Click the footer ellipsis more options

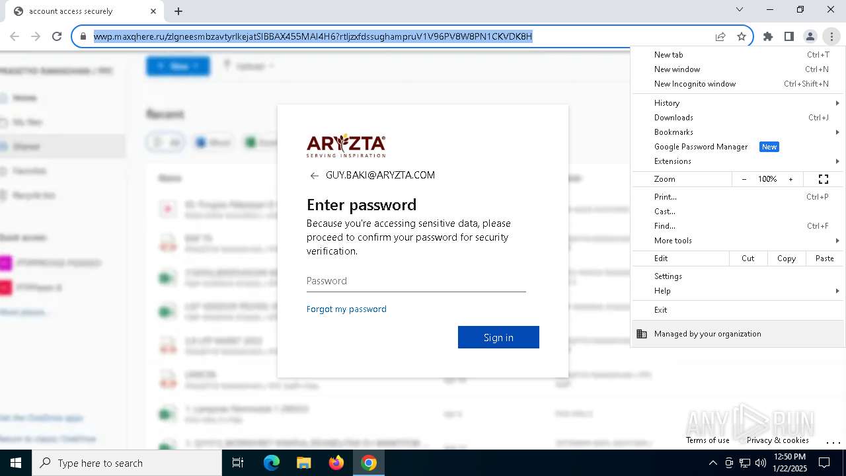tap(833, 442)
